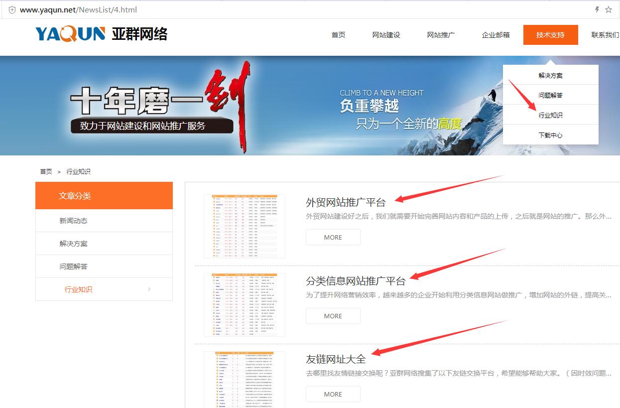
Task: Open thumbnail image for 外贸网站推广平台 article
Action: tap(245, 226)
